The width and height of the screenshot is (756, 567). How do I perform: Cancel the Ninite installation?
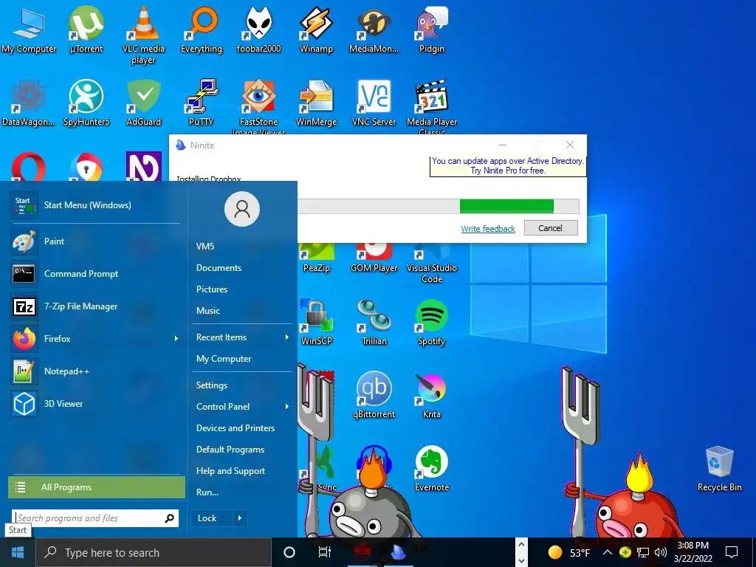[551, 228]
